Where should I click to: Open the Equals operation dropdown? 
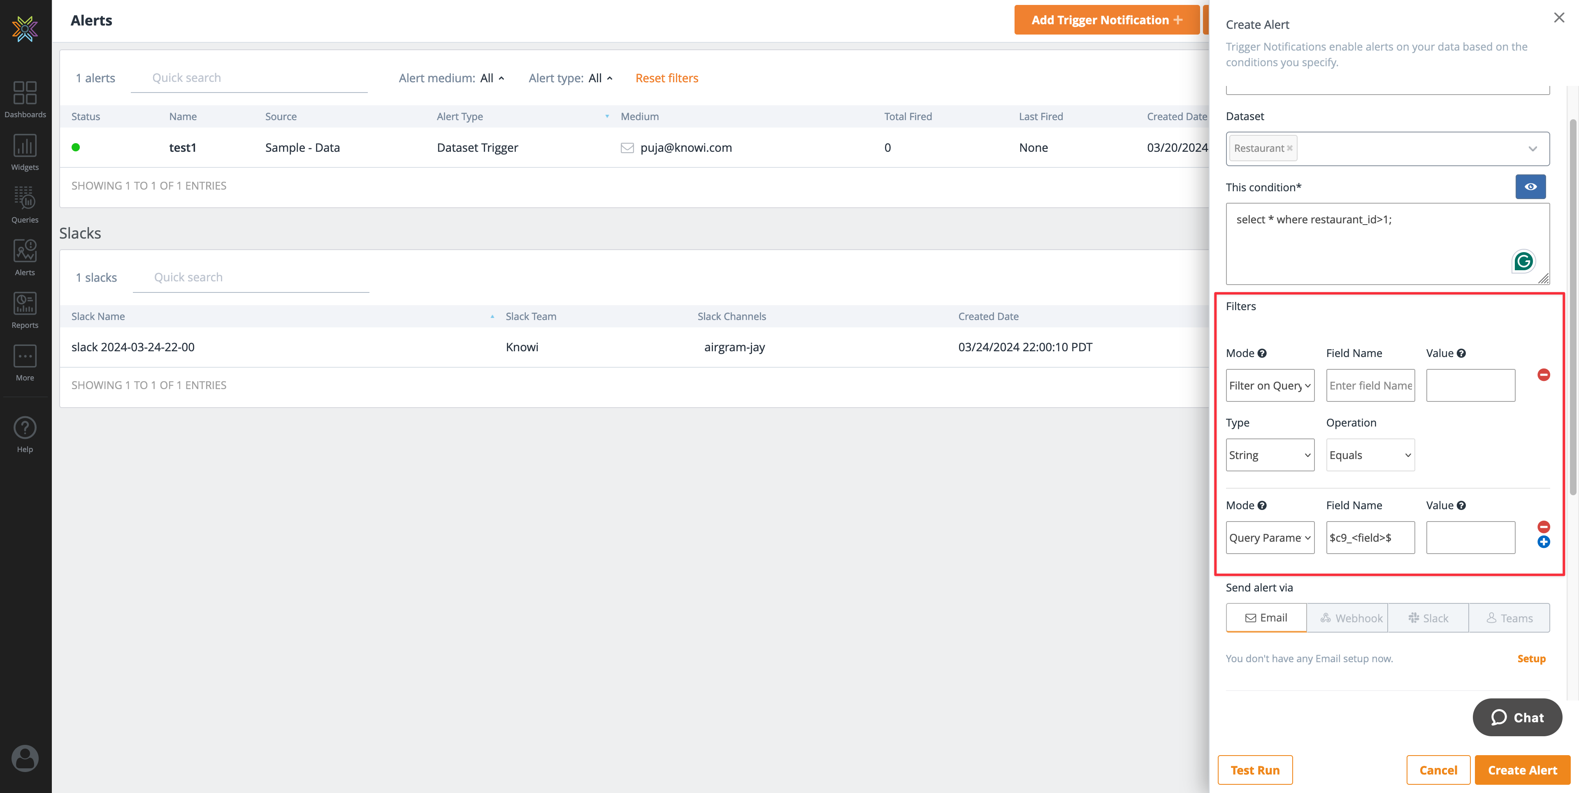pos(1370,455)
